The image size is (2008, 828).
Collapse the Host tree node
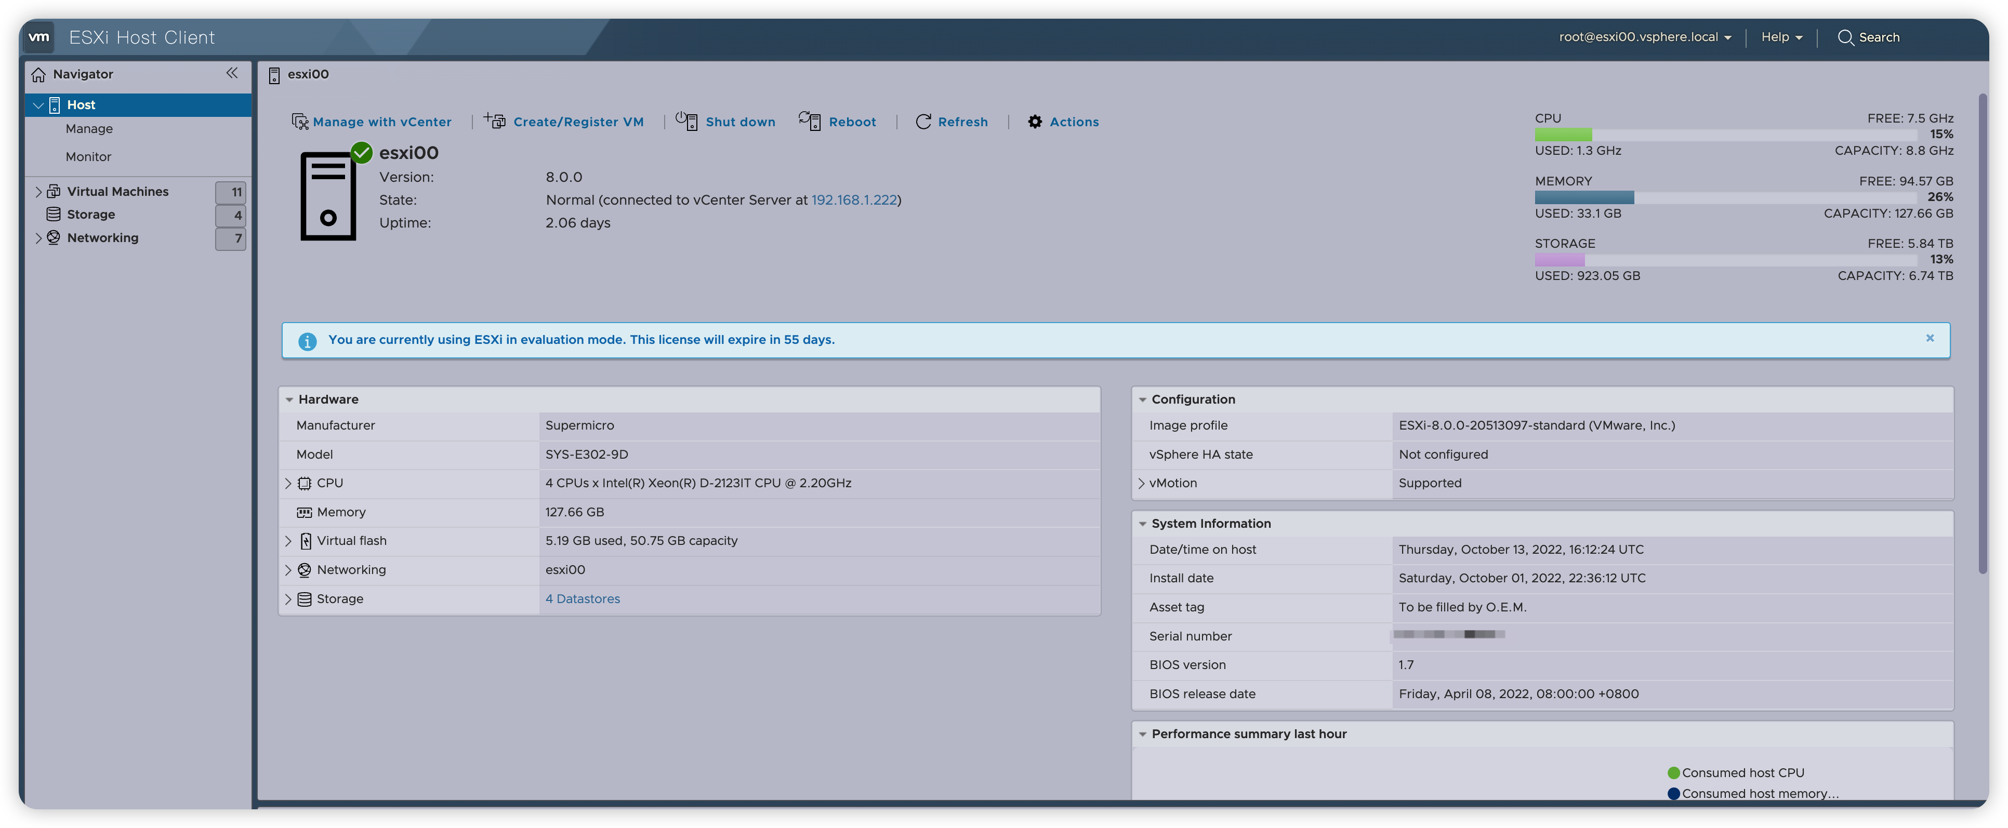point(38,105)
